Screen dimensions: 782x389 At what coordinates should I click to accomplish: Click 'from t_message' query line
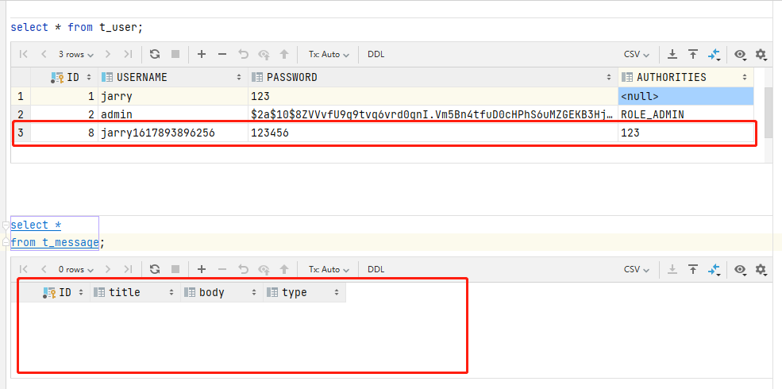pyautogui.click(x=58, y=243)
